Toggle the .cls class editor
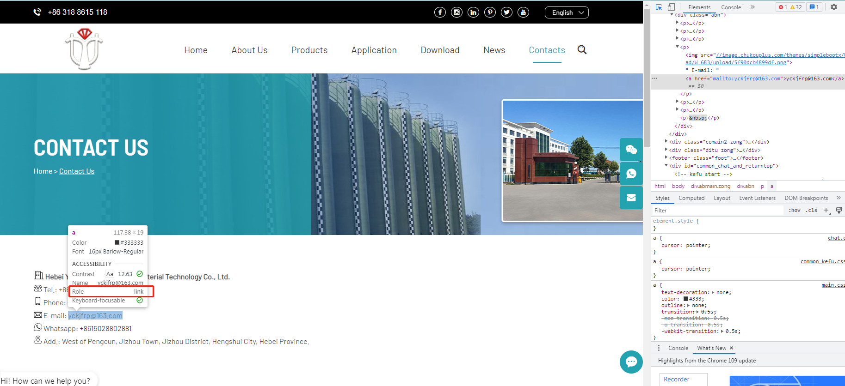Screen dimensions: 845x386 pos(811,210)
